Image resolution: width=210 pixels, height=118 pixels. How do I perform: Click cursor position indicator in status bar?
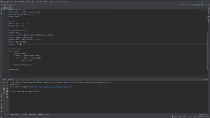pos(176,117)
